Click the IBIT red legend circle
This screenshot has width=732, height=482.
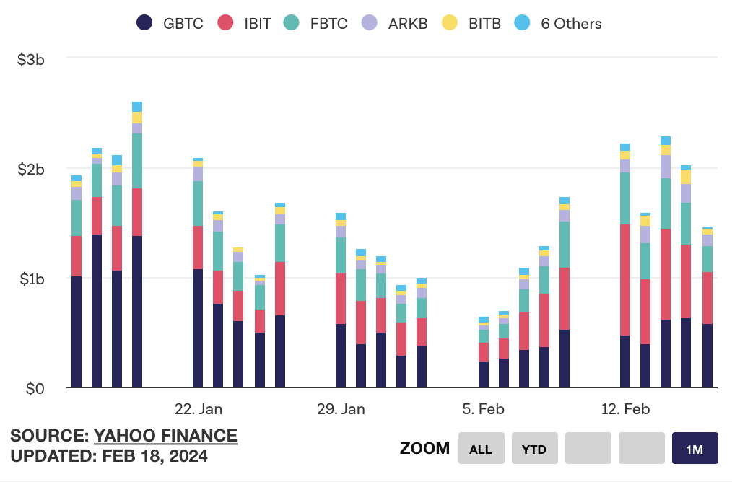pyautogui.click(x=226, y=23)
